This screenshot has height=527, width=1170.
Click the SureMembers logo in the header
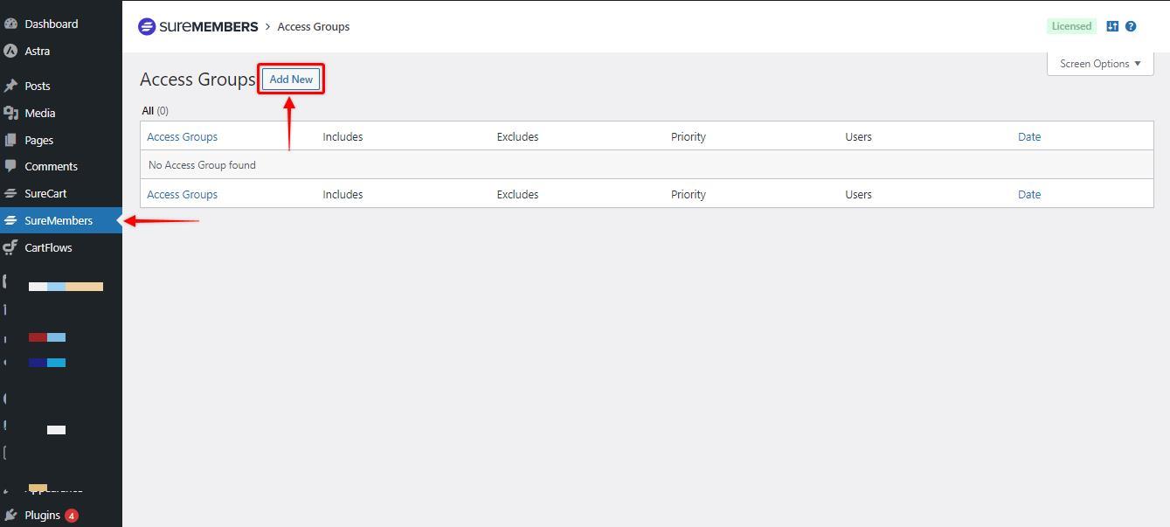(x=197, y=26)
